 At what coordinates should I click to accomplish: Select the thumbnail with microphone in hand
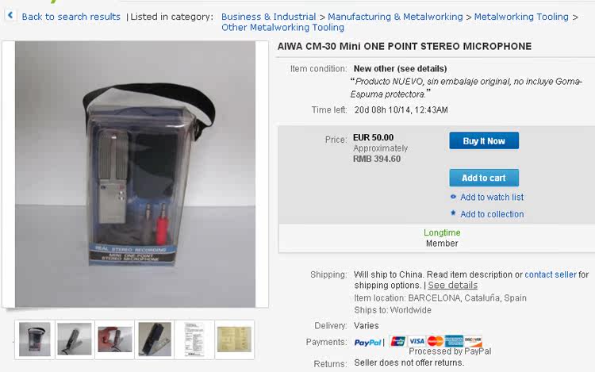tap(114, 339)
